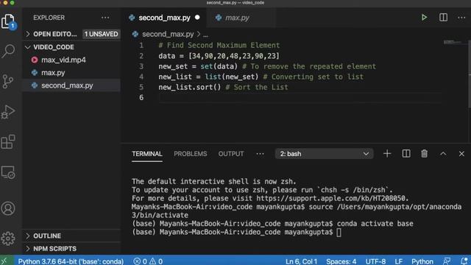Open Explorer views and more actions ellipsis
Viewport: 471px width, 265px height.
click(105, 18)
